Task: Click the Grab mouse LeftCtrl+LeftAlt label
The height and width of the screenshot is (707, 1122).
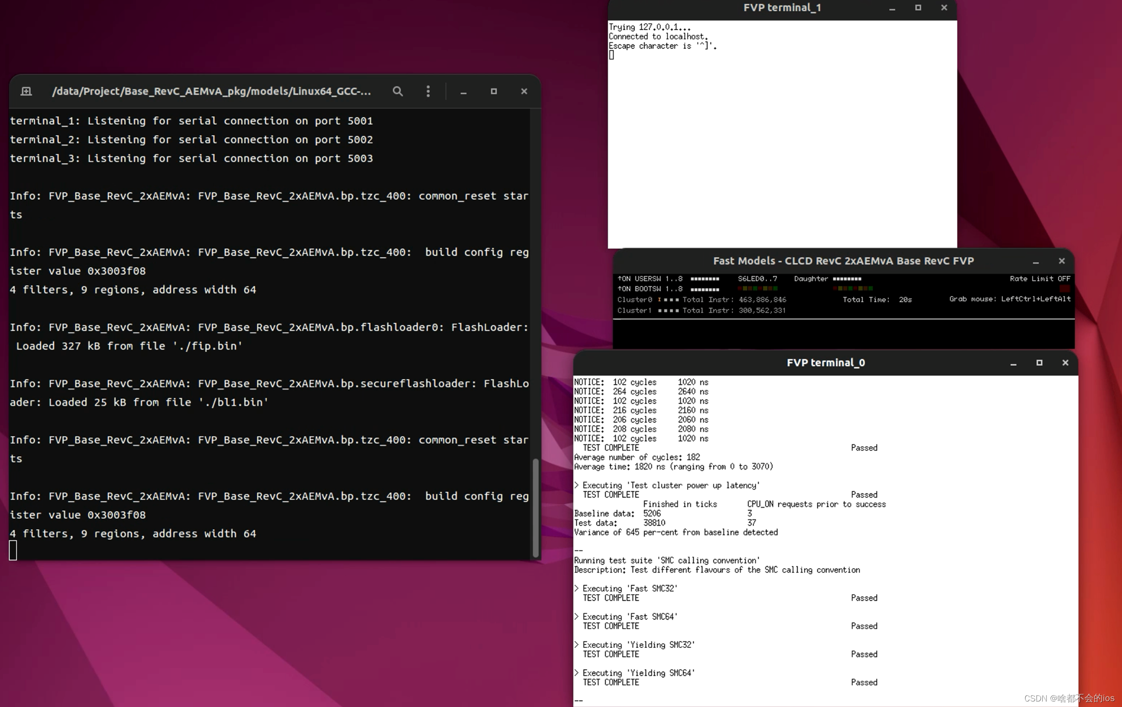Action: 1010,299
